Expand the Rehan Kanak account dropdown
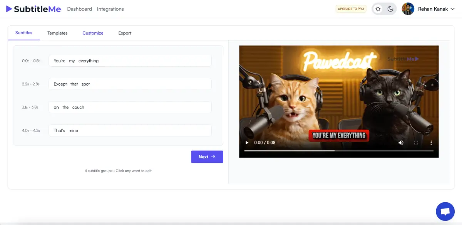The image size is (462, 225). [452, 9]
